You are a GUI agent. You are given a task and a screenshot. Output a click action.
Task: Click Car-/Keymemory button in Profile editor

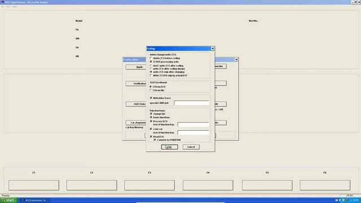click(136, 123)
